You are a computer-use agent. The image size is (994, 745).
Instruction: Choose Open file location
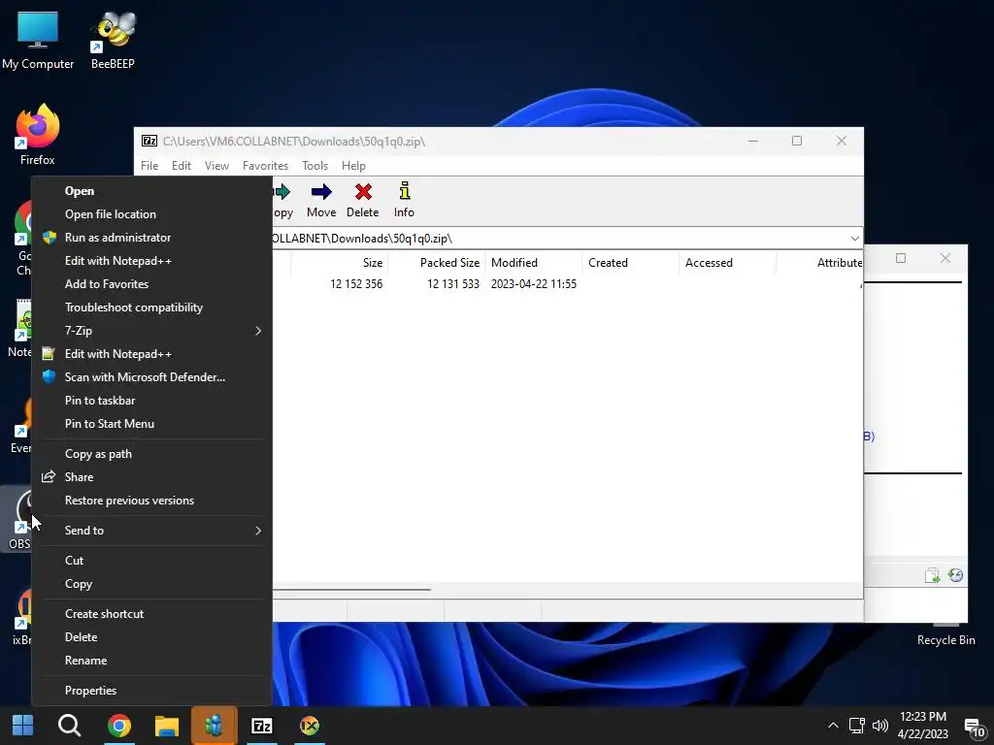[152, 214]
